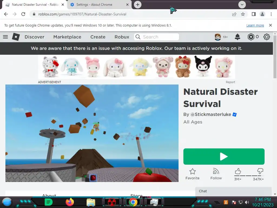Reload the Roblox page
This screenshot has width=277, height=208.
click(23, 14)
